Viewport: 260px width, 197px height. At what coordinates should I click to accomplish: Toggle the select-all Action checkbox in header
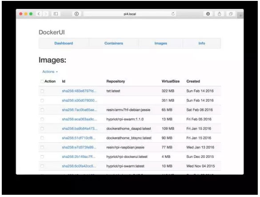(42, 81)
